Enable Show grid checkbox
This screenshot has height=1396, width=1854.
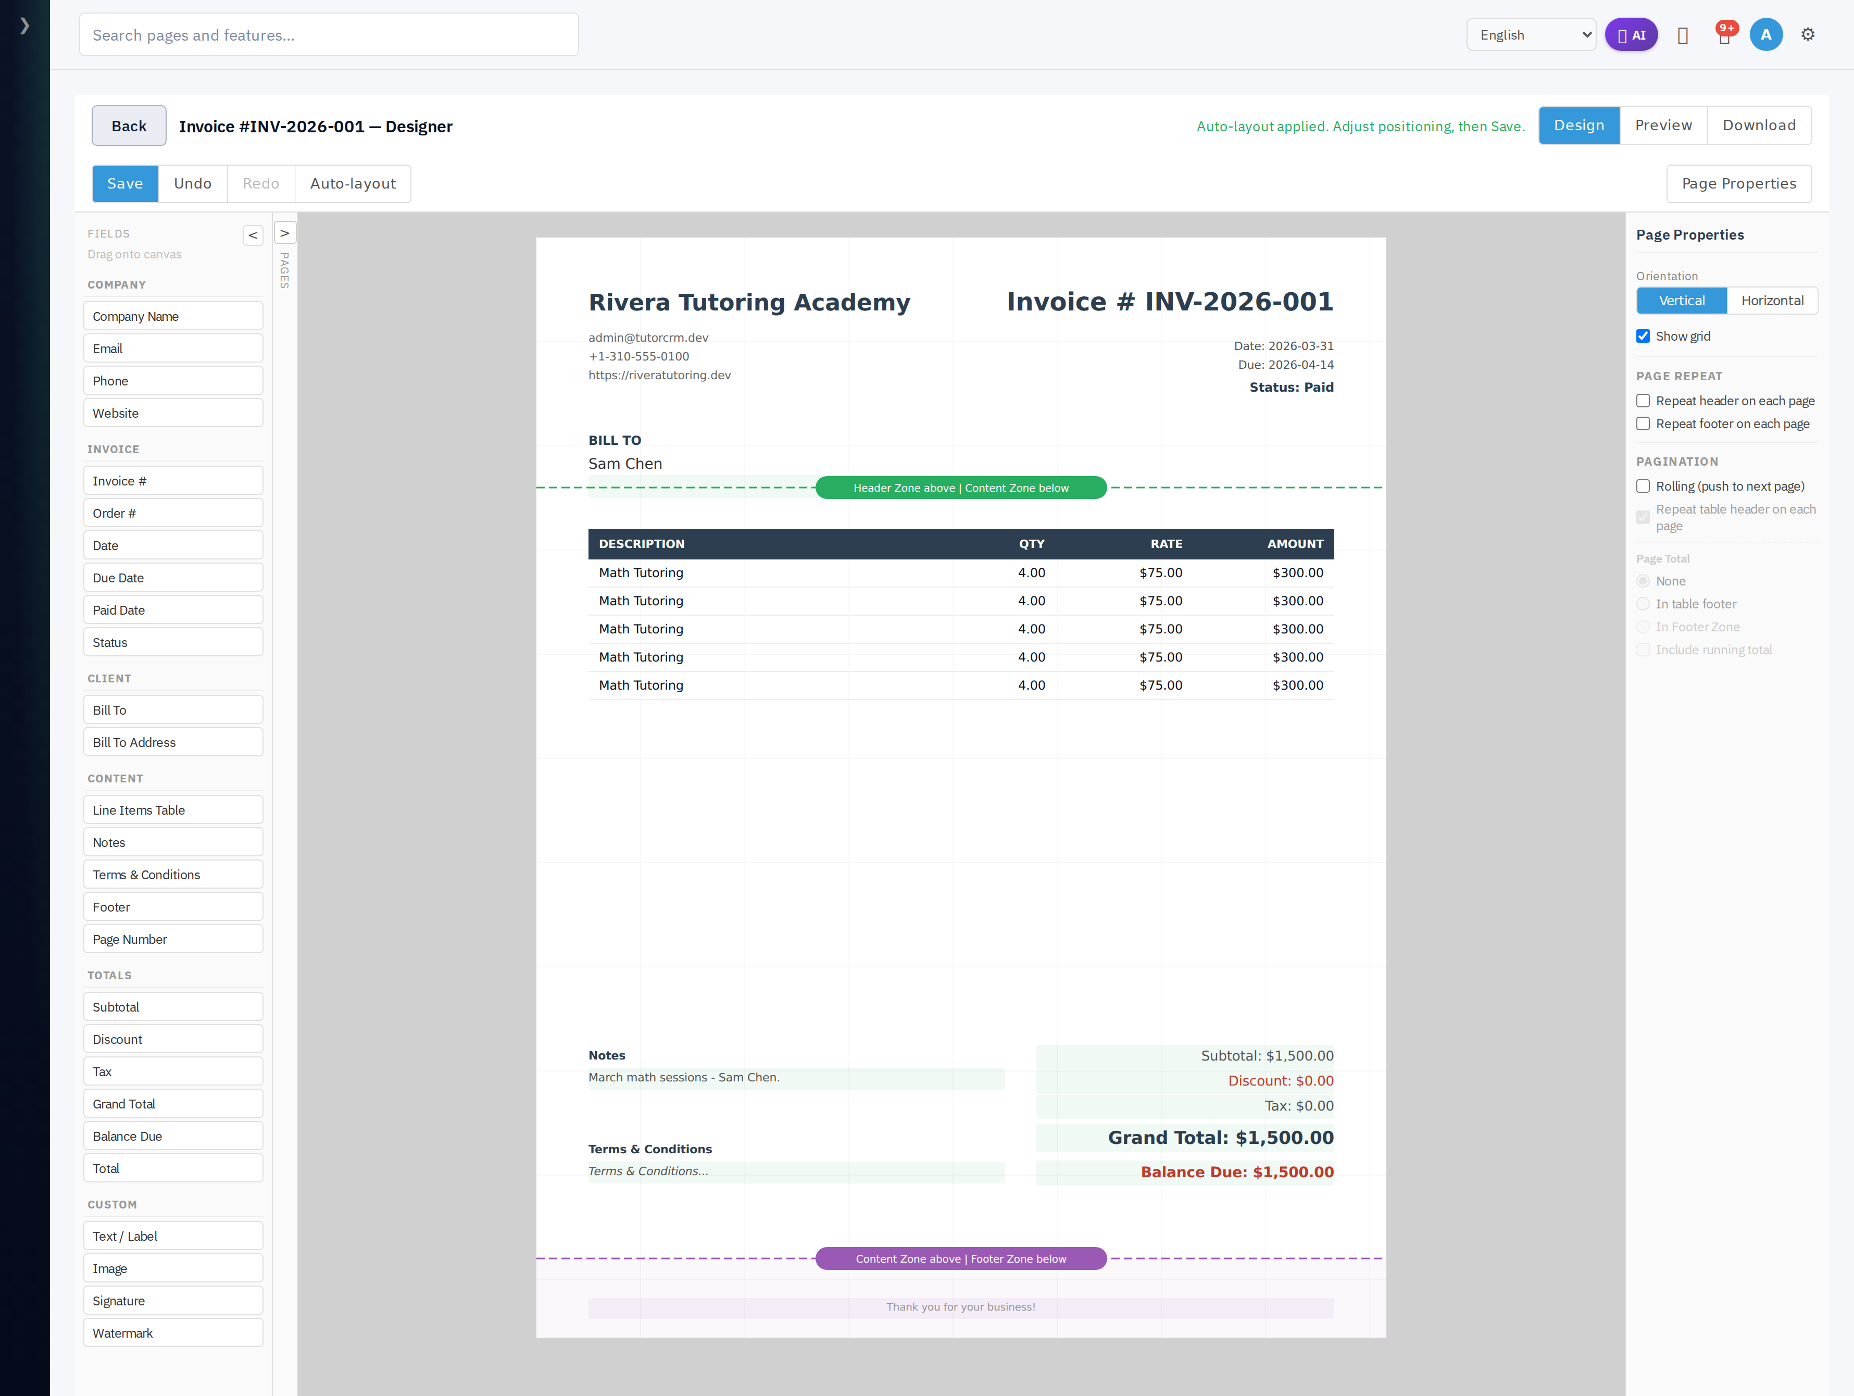point(1642,336)
